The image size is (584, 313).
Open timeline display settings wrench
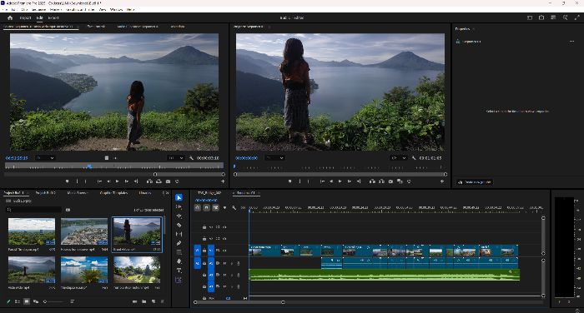pyautogui.click(x=234, y=208)
